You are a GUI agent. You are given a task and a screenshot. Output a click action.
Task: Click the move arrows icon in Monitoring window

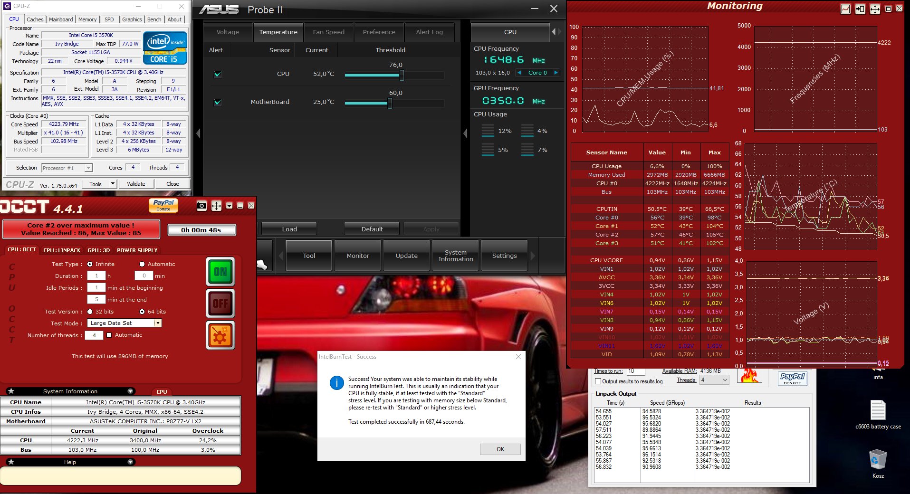(875, 9)
